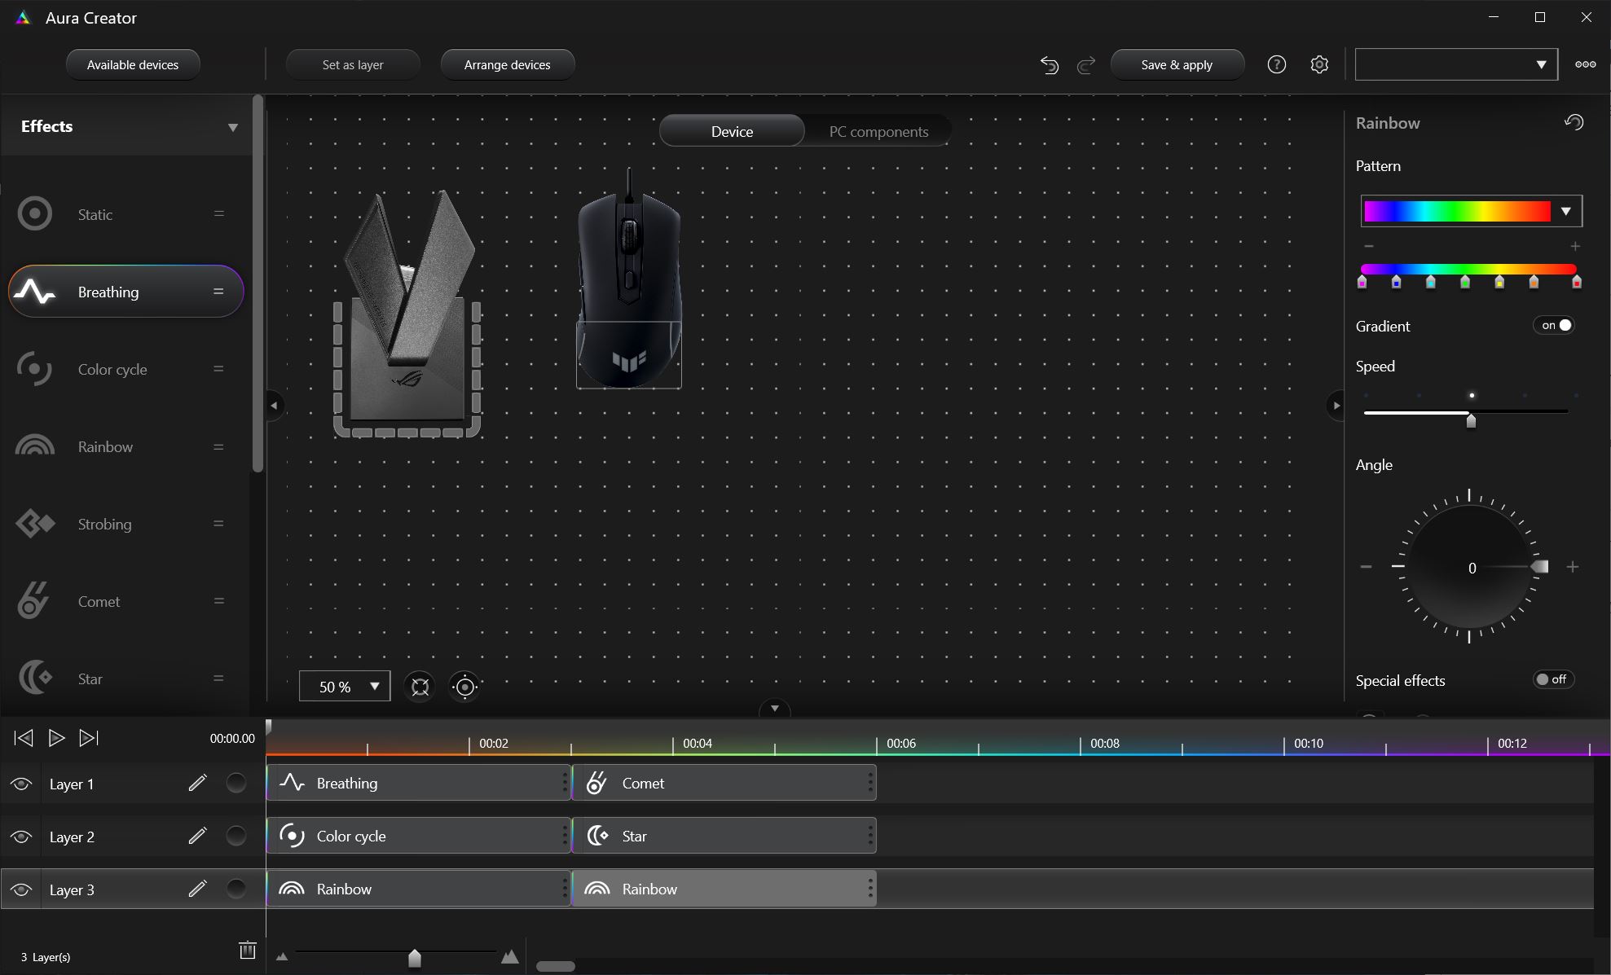Expand the effects panel options
The width and height of the screenshot is (1611, 975).
232,125
